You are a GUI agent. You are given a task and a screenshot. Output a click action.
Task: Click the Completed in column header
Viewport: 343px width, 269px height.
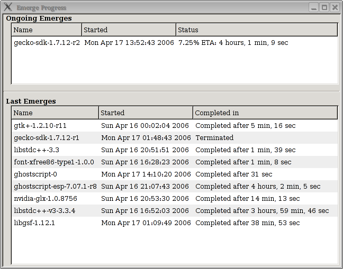[265, 113]
